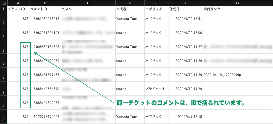The width and height of the screenshot is (273, 124).
Task: Click the パブリック header cell in row 1
Action: (156, 9)
